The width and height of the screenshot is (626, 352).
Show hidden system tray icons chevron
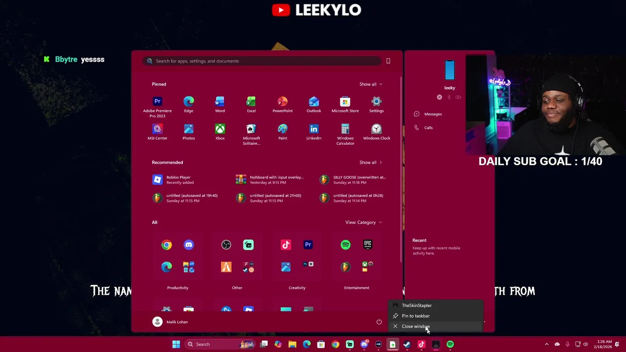click(x=546, y=344)
